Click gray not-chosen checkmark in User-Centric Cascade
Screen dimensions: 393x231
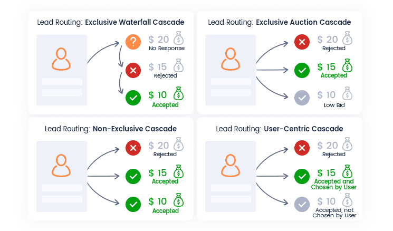[302, 203]
